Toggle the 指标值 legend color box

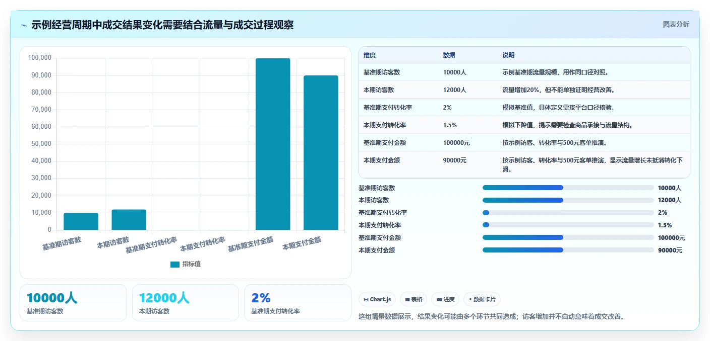pos(175,264)
